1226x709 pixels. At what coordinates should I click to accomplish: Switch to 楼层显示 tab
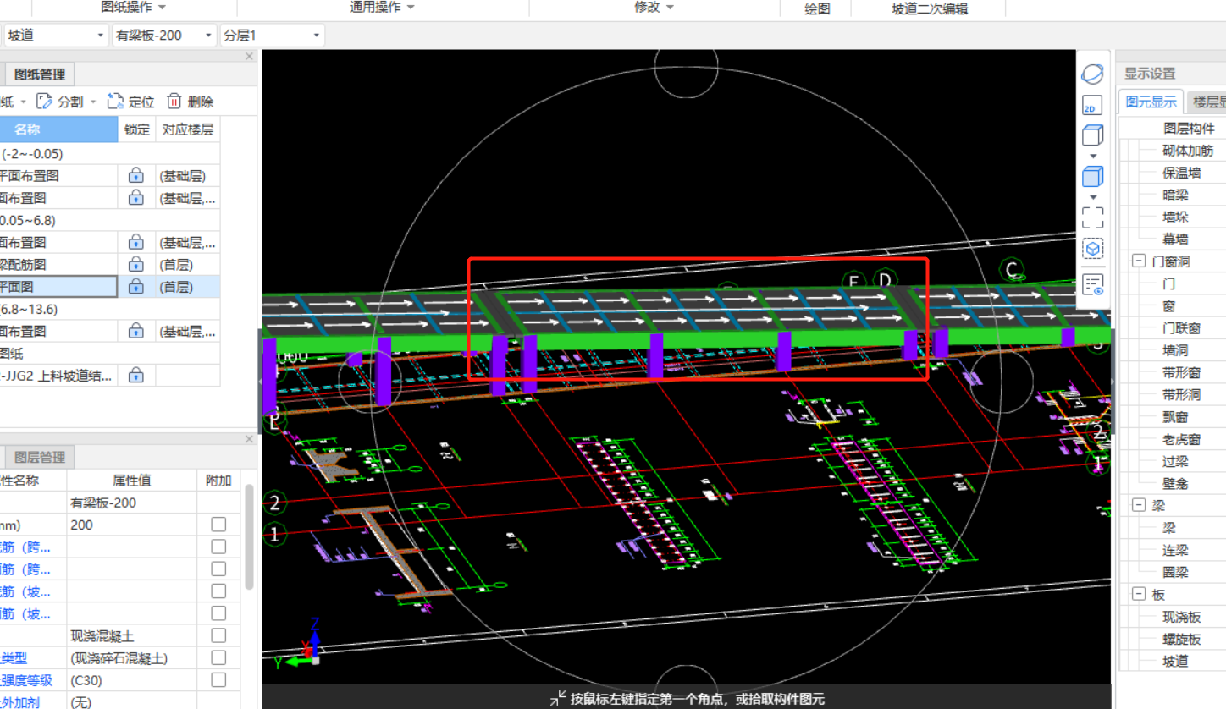pyautogui.click(x=1207, y=102)
